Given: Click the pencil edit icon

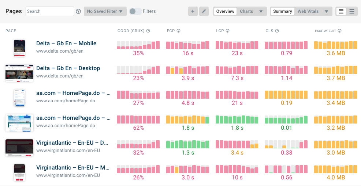Looking at the screenshot, I should click(204, 11).
